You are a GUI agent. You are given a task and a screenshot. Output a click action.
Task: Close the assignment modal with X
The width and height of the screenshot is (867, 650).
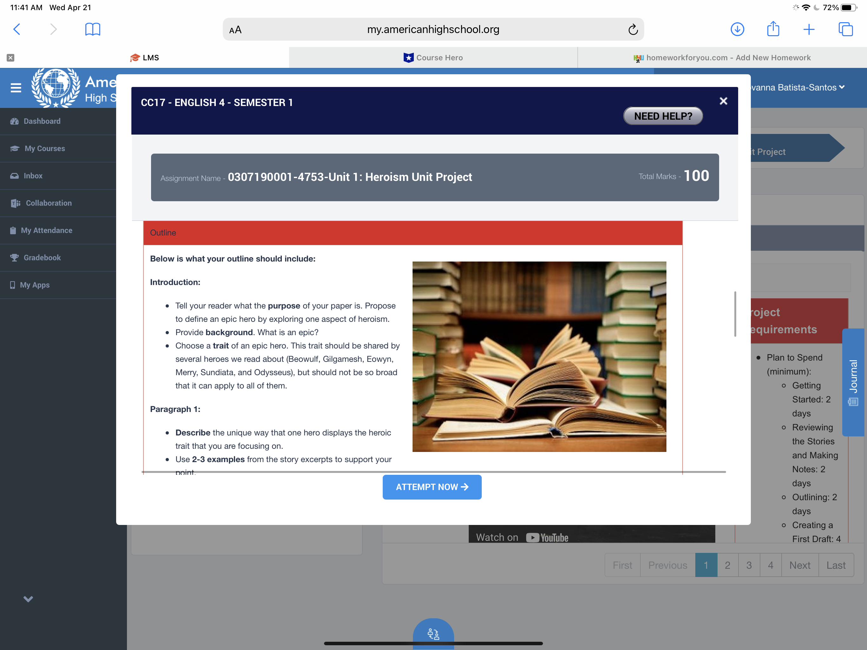coord(723,101)
